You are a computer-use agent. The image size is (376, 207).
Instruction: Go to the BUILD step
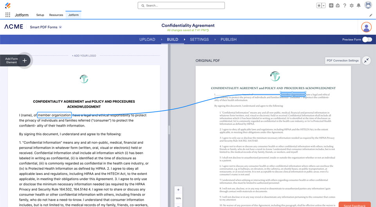click(173, 39)
